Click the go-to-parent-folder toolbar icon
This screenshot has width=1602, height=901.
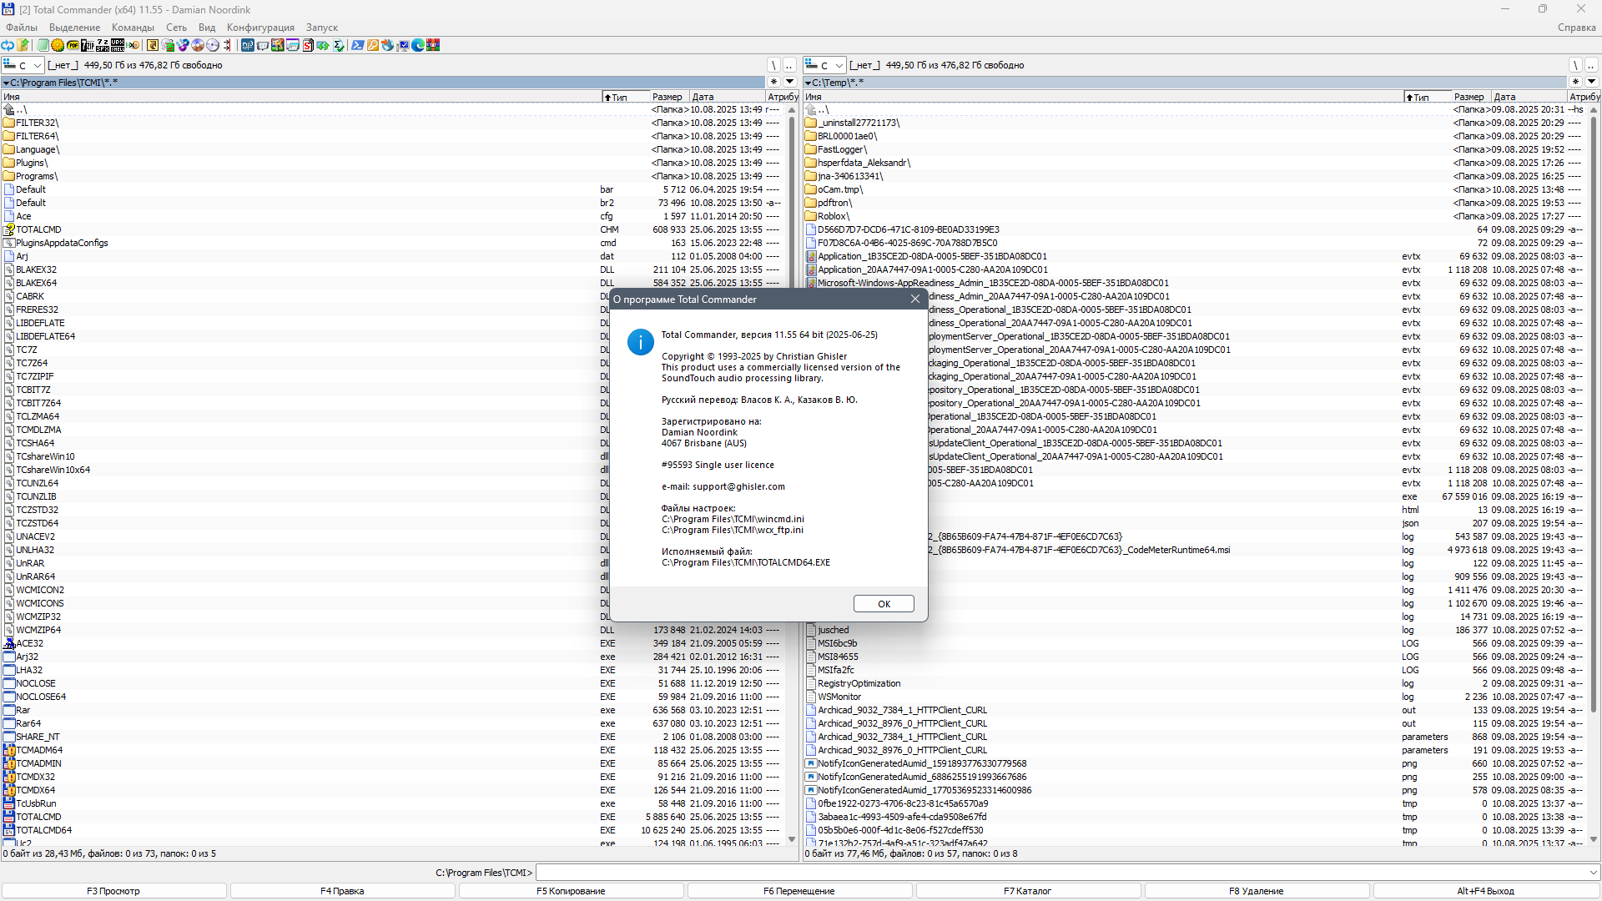(x=23, y=45)
